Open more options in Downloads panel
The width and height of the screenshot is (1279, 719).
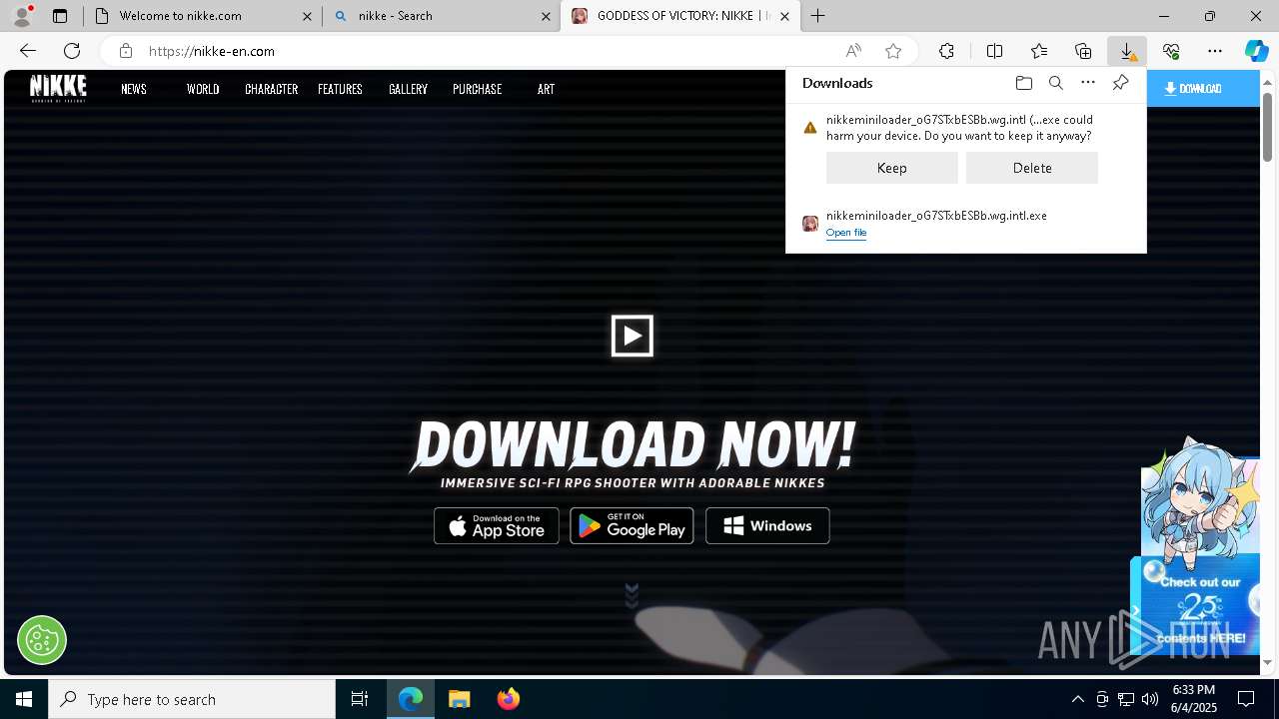point(1088,83)
